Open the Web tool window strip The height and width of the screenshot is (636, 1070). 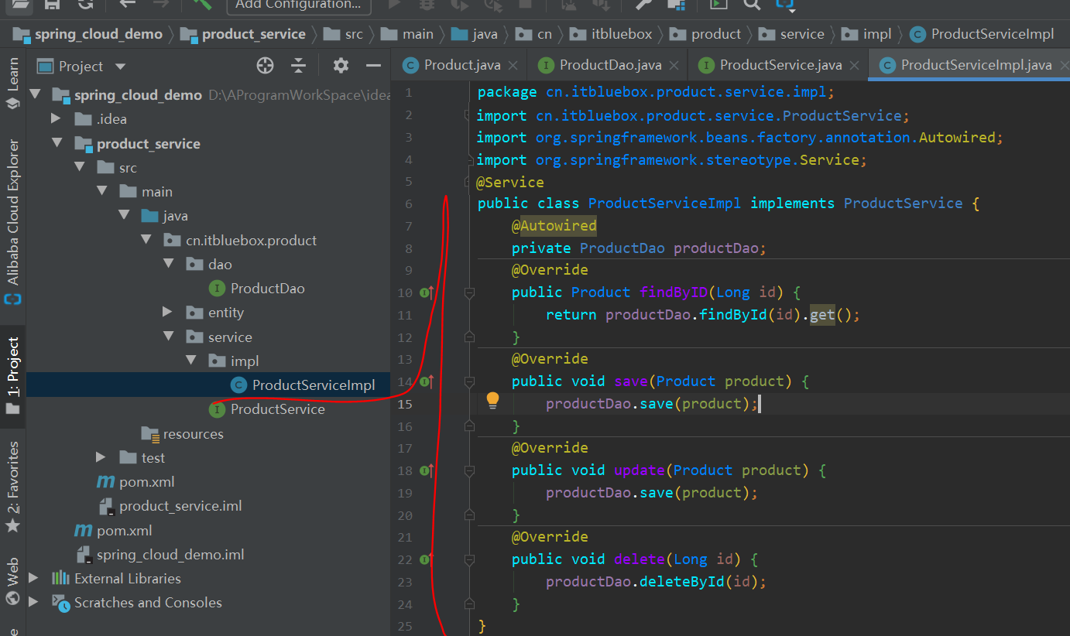pos(12,580)
